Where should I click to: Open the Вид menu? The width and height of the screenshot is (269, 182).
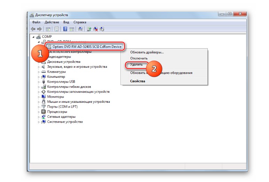click(x=66, y=22)
